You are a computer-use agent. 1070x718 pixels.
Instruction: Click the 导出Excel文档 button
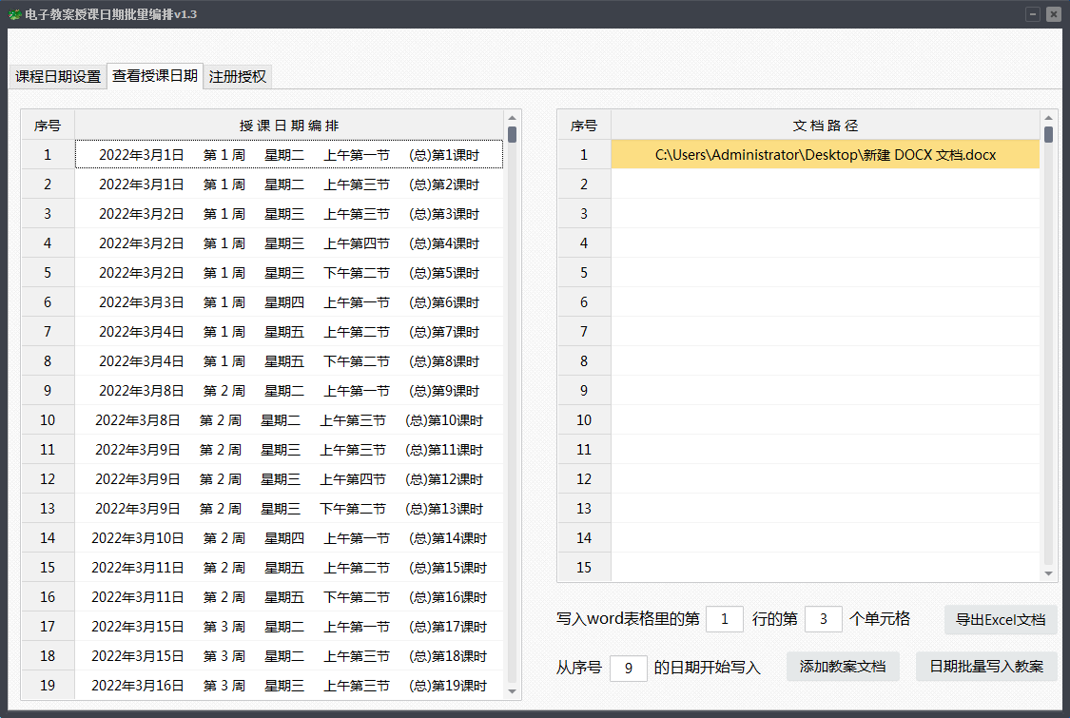pos(1001,620)
